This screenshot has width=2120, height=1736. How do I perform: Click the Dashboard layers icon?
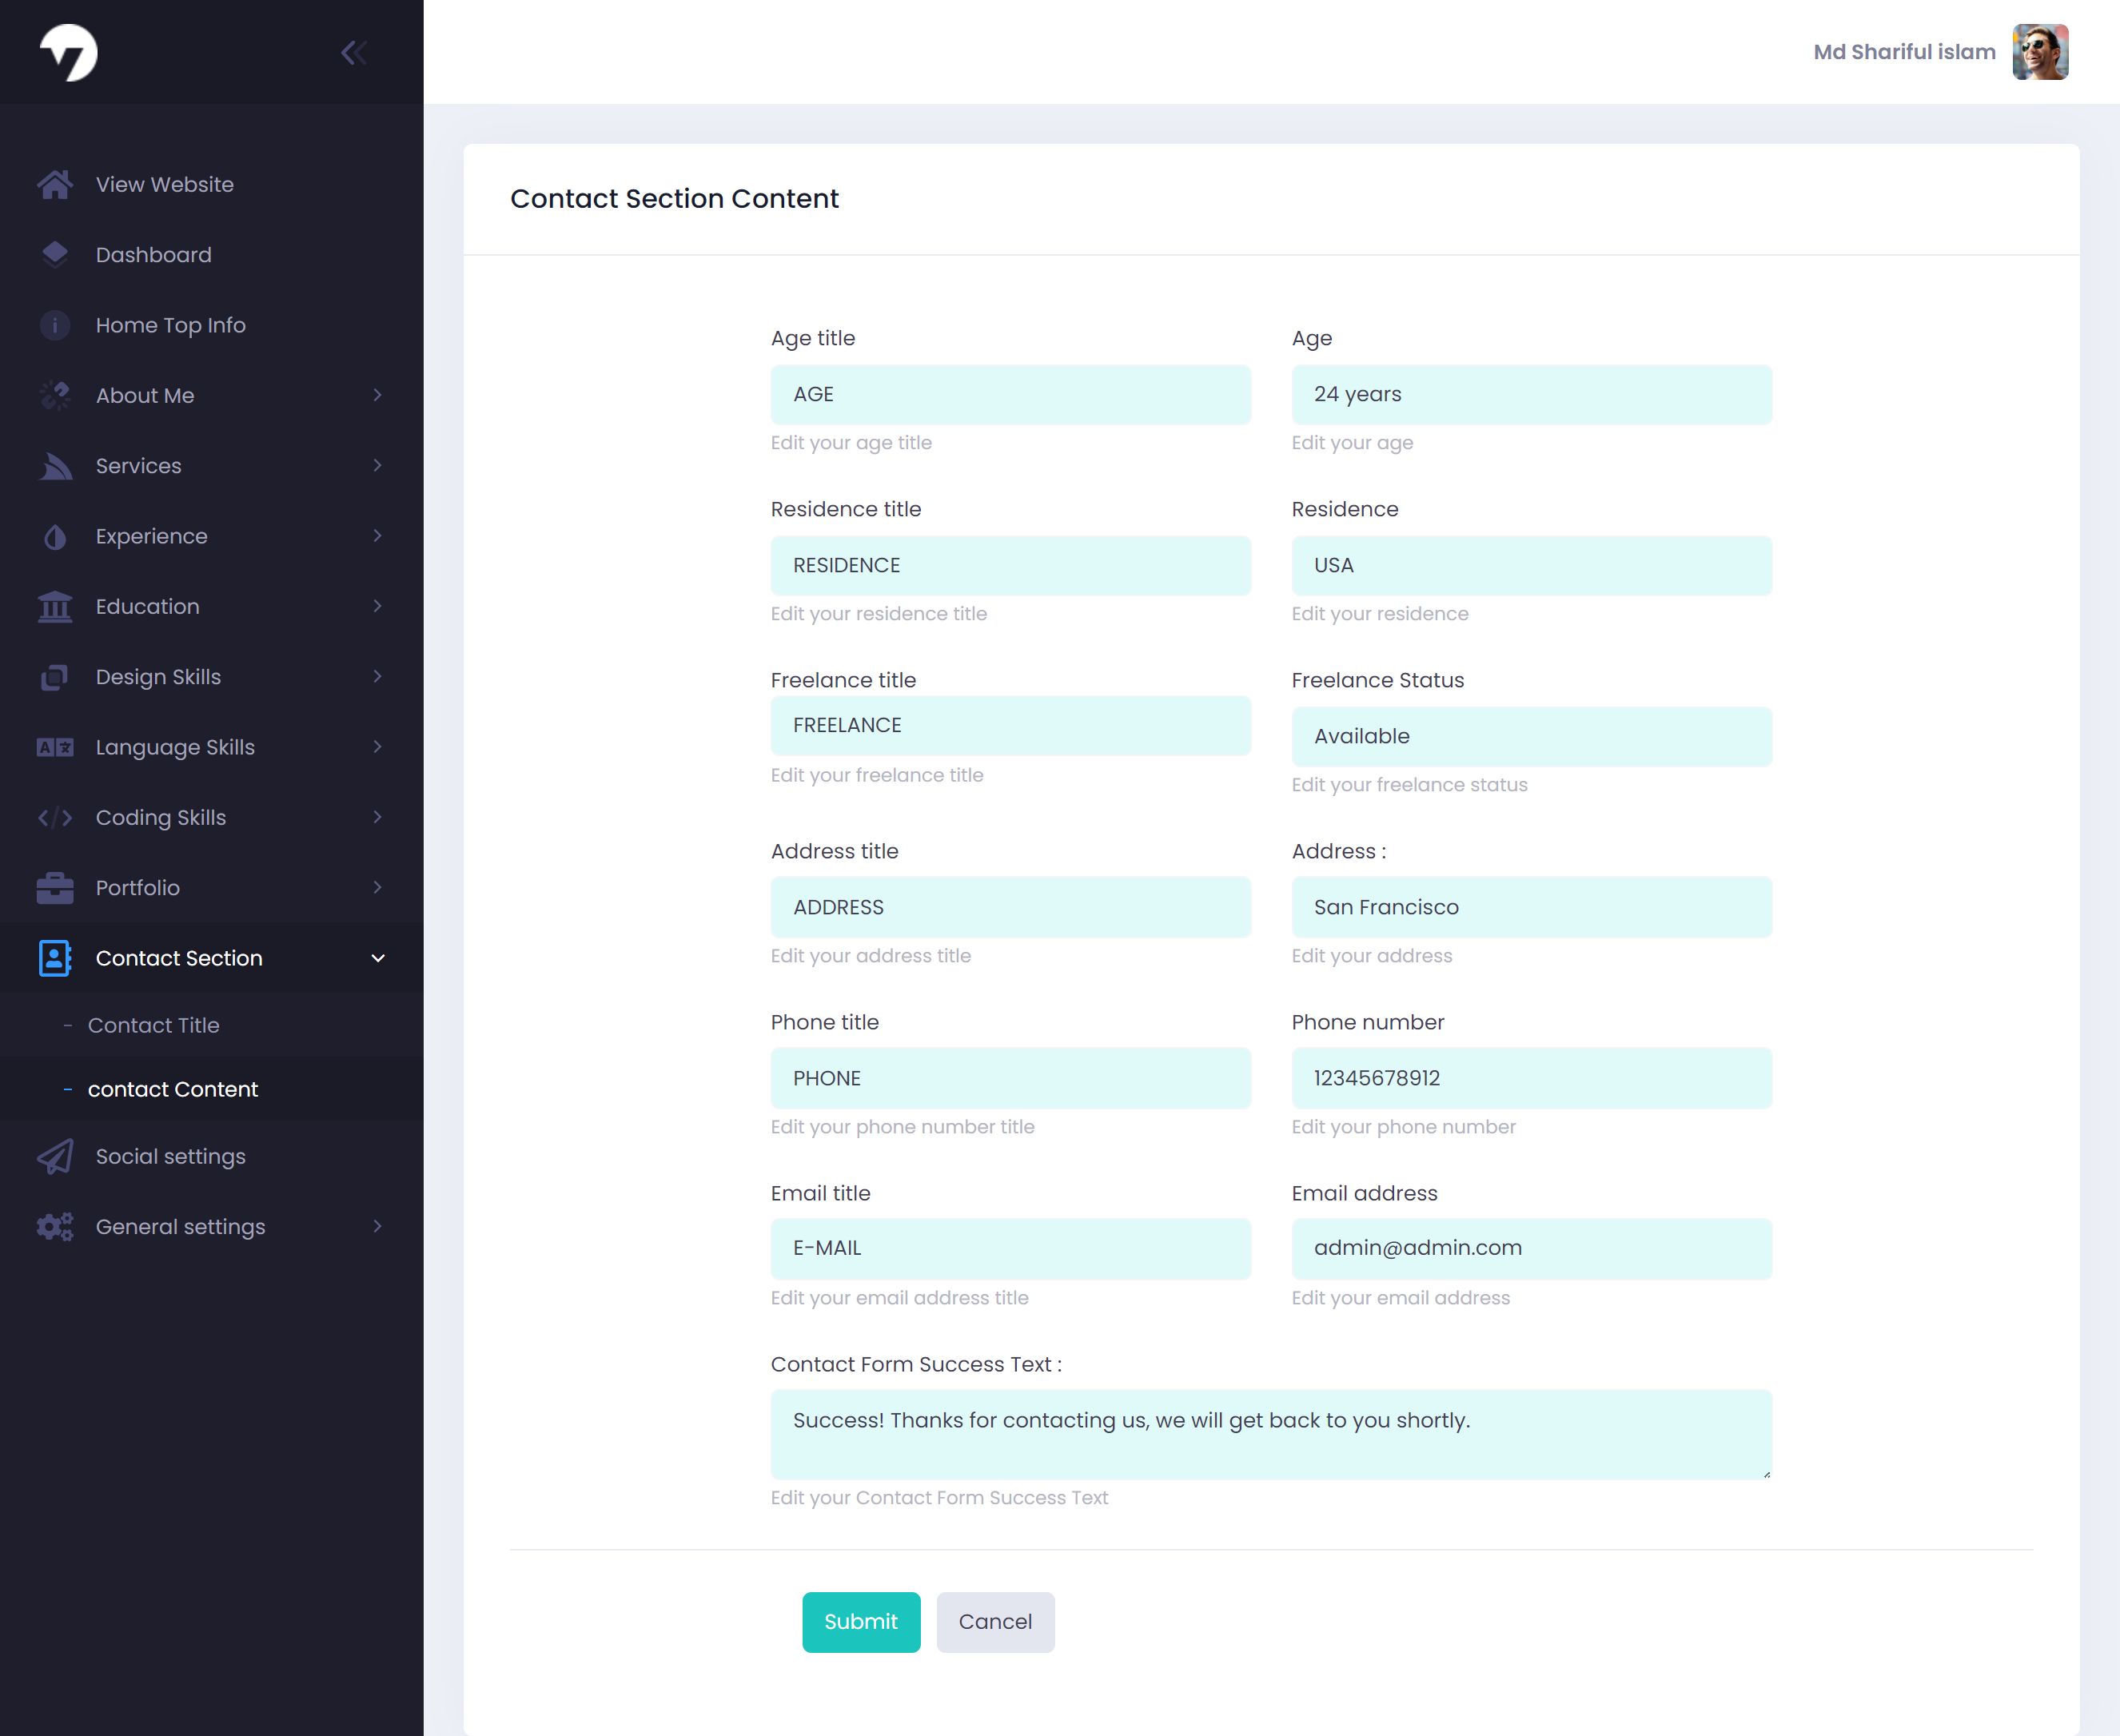[x=55, y=255]
